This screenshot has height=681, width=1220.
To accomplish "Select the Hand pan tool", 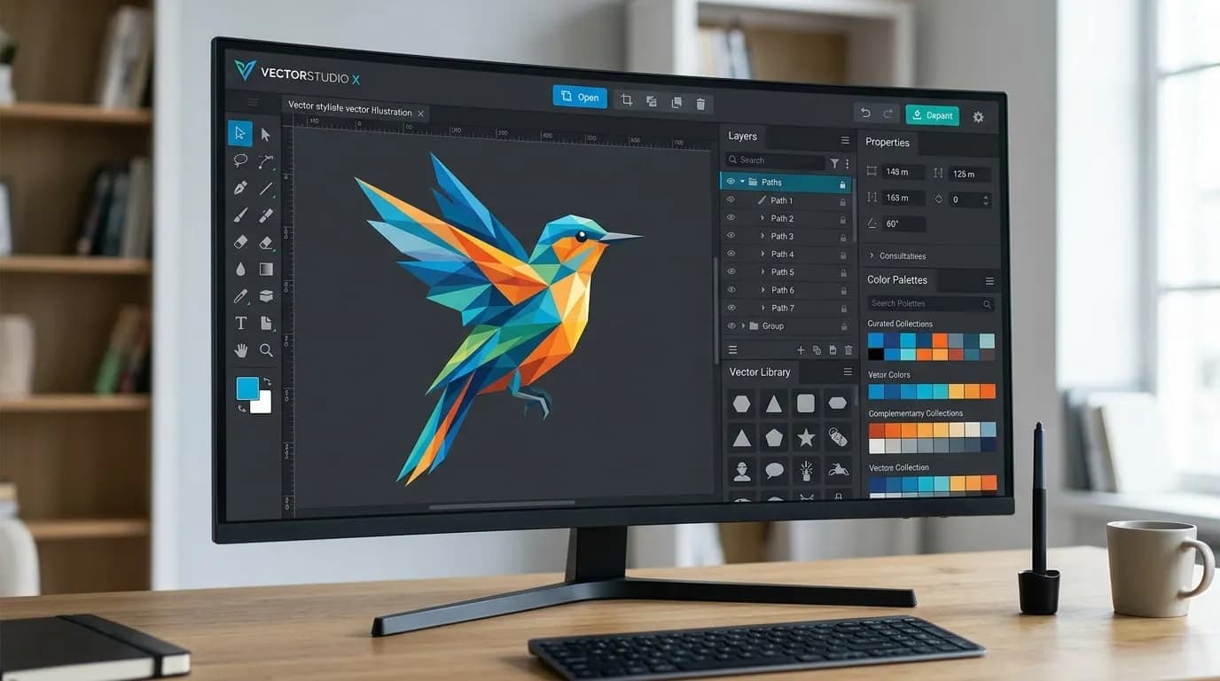I will coord(240,351).
